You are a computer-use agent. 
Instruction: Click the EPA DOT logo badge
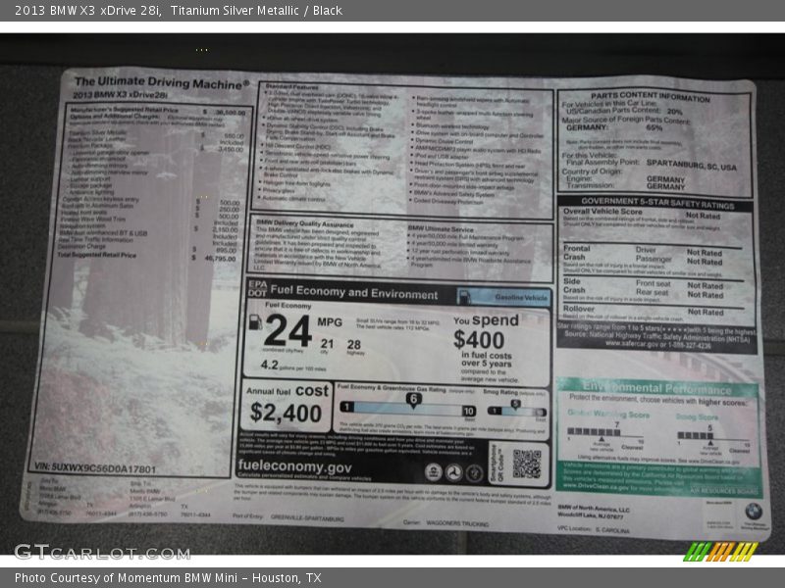(257, 291)
